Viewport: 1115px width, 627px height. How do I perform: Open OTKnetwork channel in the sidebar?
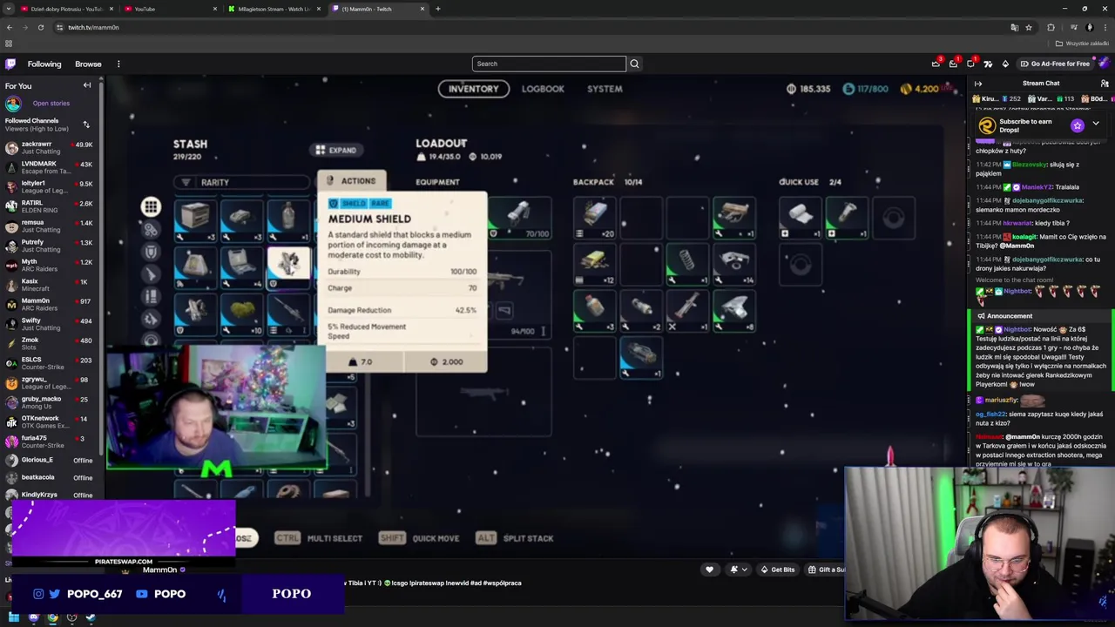coord(52,421)
